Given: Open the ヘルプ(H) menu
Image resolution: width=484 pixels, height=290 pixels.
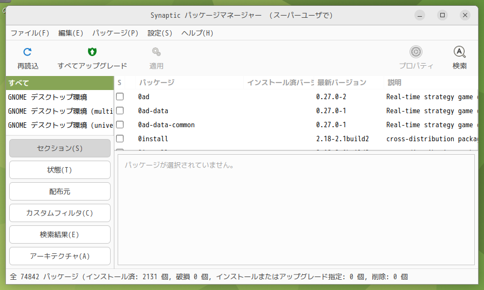Looking at the screenshot, I should click(x=197, y=33).
